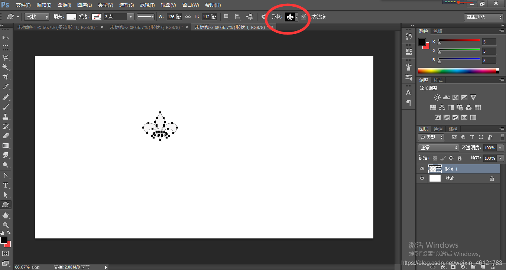The image size is (506, 270).
Task: Click the G value input field
Action: click(489, 51)
